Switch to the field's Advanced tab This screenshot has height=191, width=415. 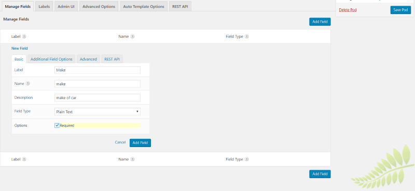88,59
